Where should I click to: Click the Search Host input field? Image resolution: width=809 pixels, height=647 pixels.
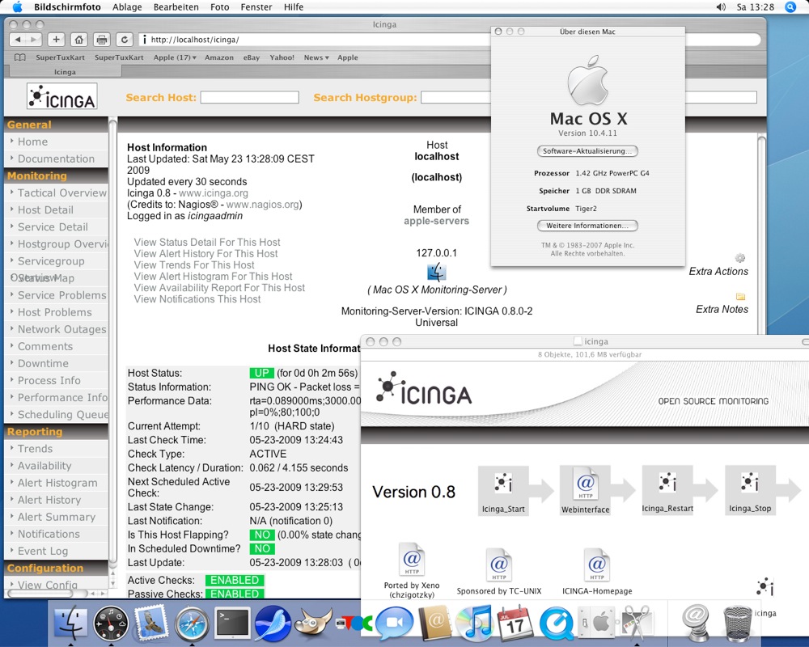(250, 97)
